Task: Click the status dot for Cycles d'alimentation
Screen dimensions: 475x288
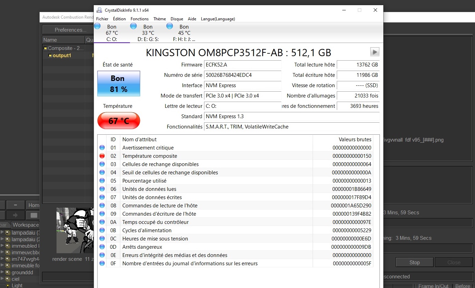Action: click(x=102, y=230)
